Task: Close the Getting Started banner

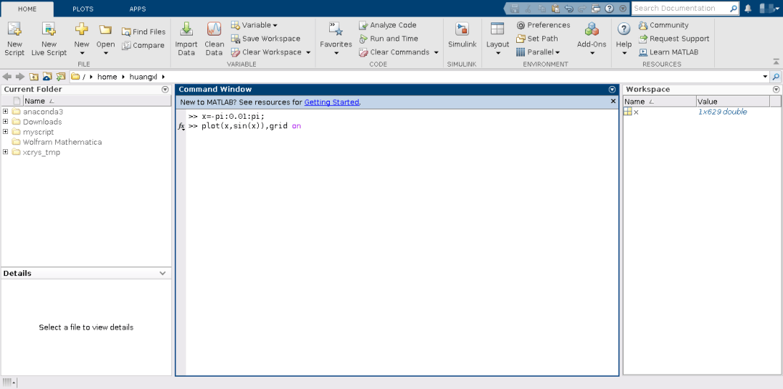Action: pos(613,101)
